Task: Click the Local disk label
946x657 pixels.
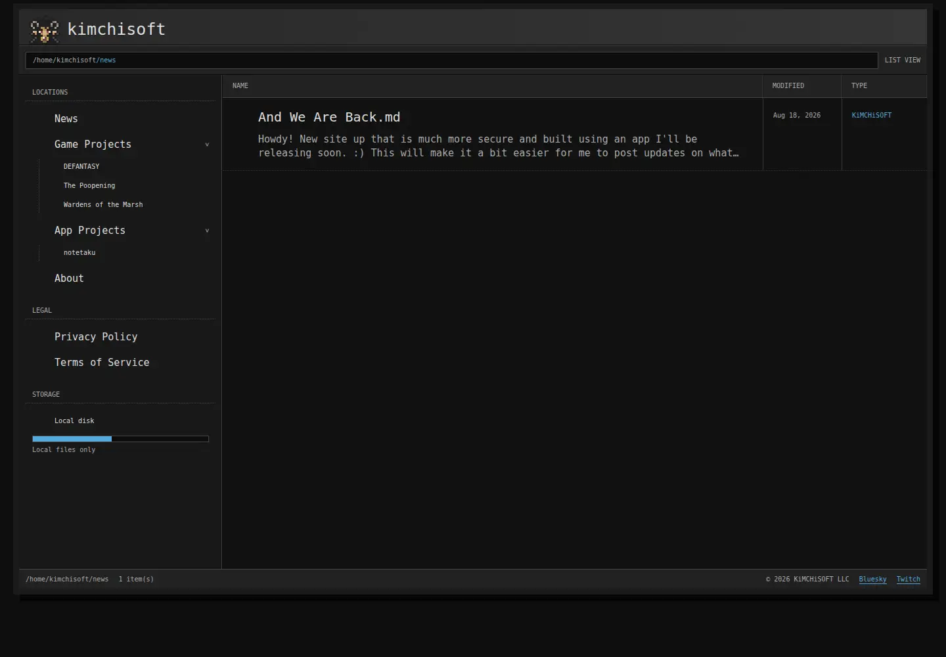Action: click(74, 421)
